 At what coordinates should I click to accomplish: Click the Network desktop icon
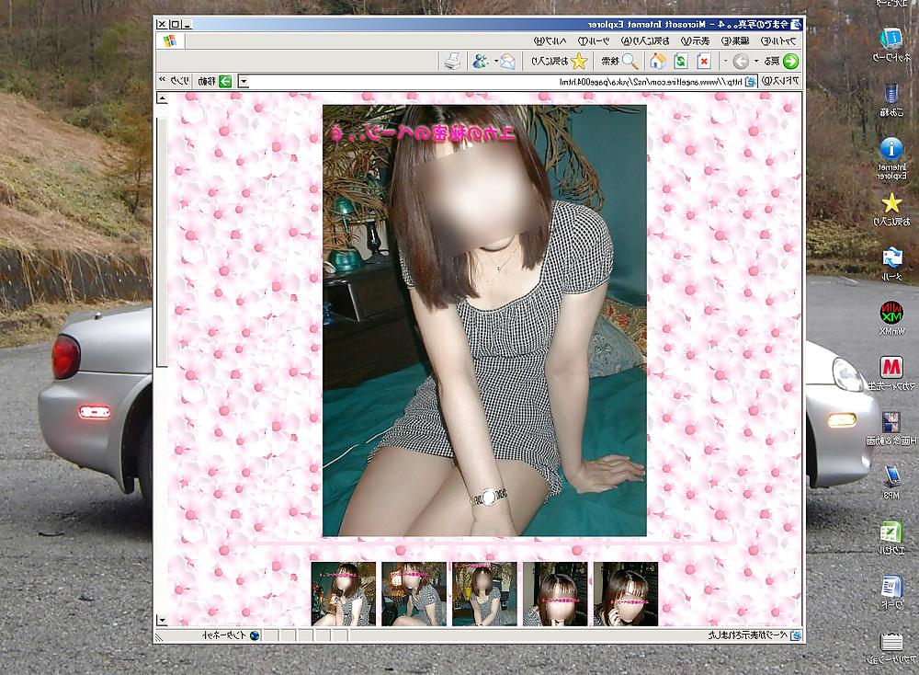click(x=891, y=40)
